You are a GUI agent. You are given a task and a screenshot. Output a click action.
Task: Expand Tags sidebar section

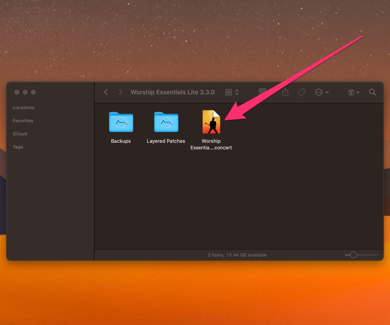coord(18,147)
